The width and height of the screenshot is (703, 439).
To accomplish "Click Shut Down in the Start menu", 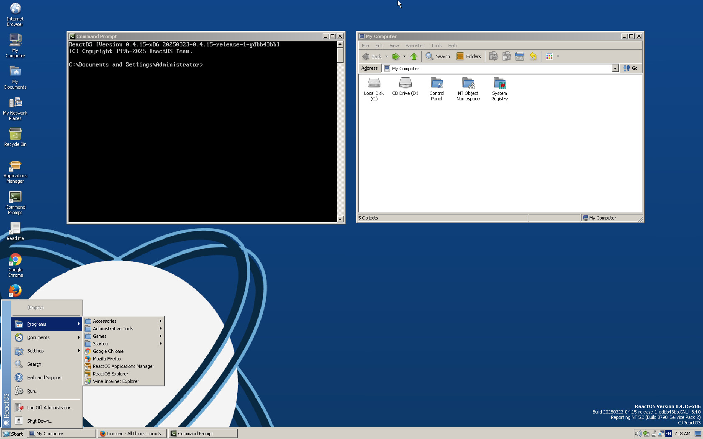I will pos(39,421).
